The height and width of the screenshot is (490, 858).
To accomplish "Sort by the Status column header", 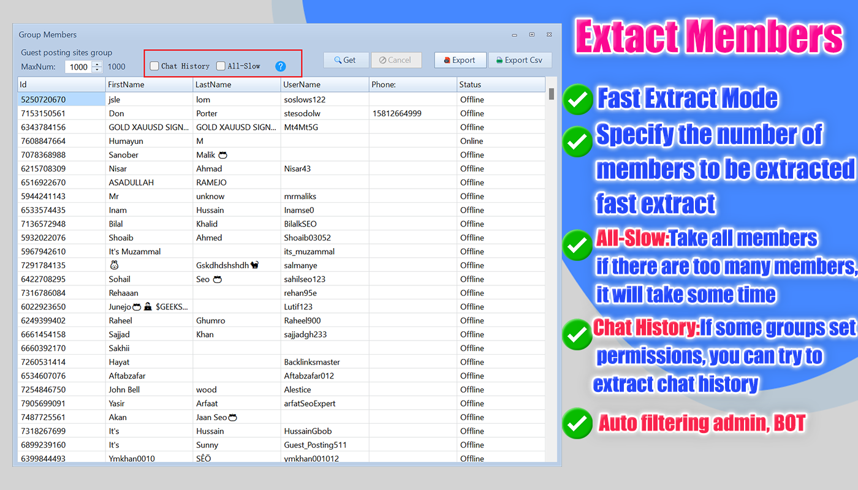I will (x=501, y=85).
